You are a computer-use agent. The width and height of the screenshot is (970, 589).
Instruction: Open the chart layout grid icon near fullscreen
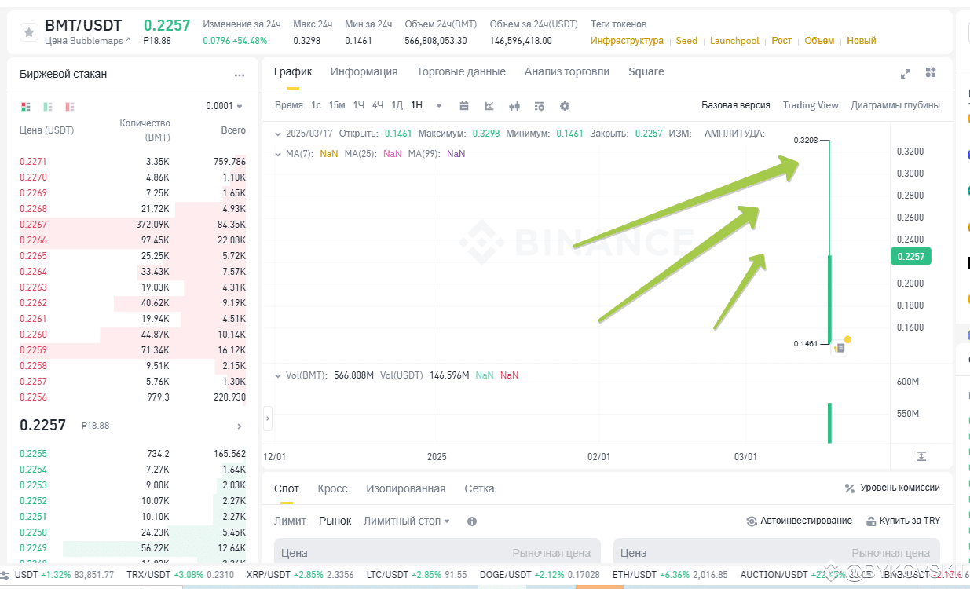(x=931, y=73)
